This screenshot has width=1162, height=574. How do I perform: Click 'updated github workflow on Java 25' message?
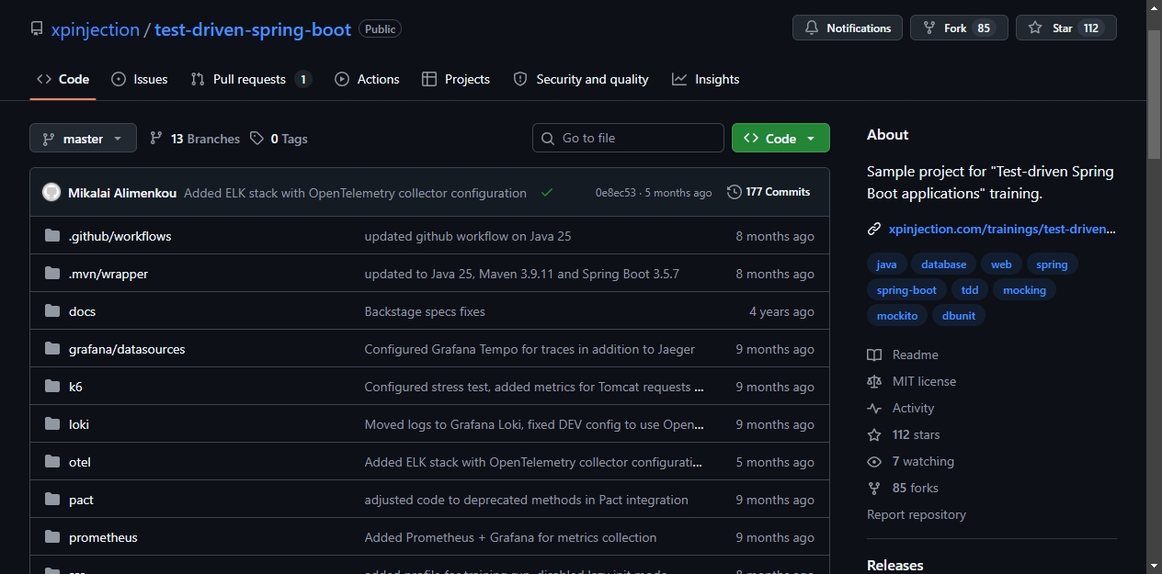(x=468, y=236)
